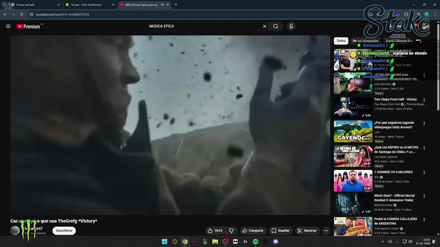Image resolution: width=440 pixels, height=247 pixels.
Task: Open the three-dot more actions under the video
Action: 326,231
